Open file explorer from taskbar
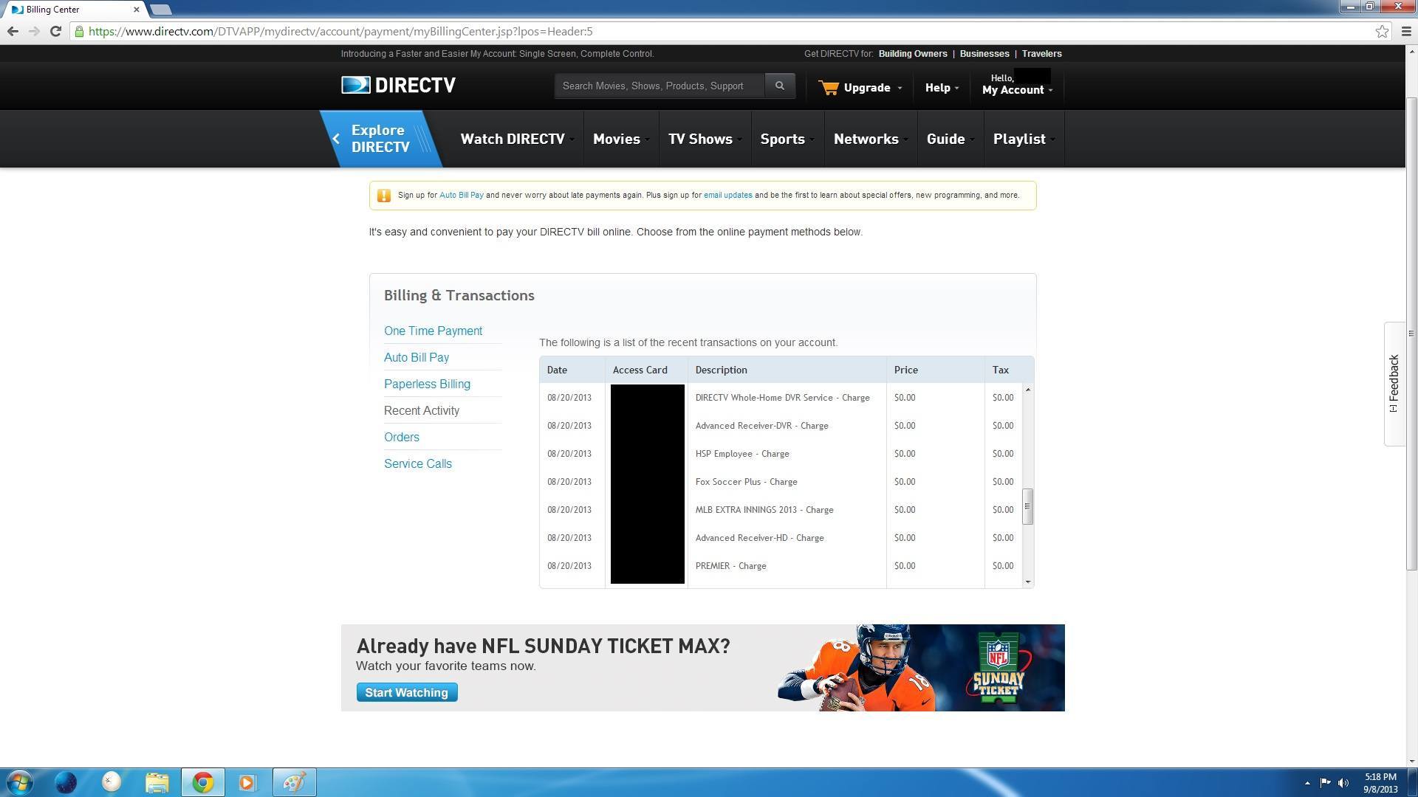Viewport: 1418px width, 797px height. tap(157, 782)
